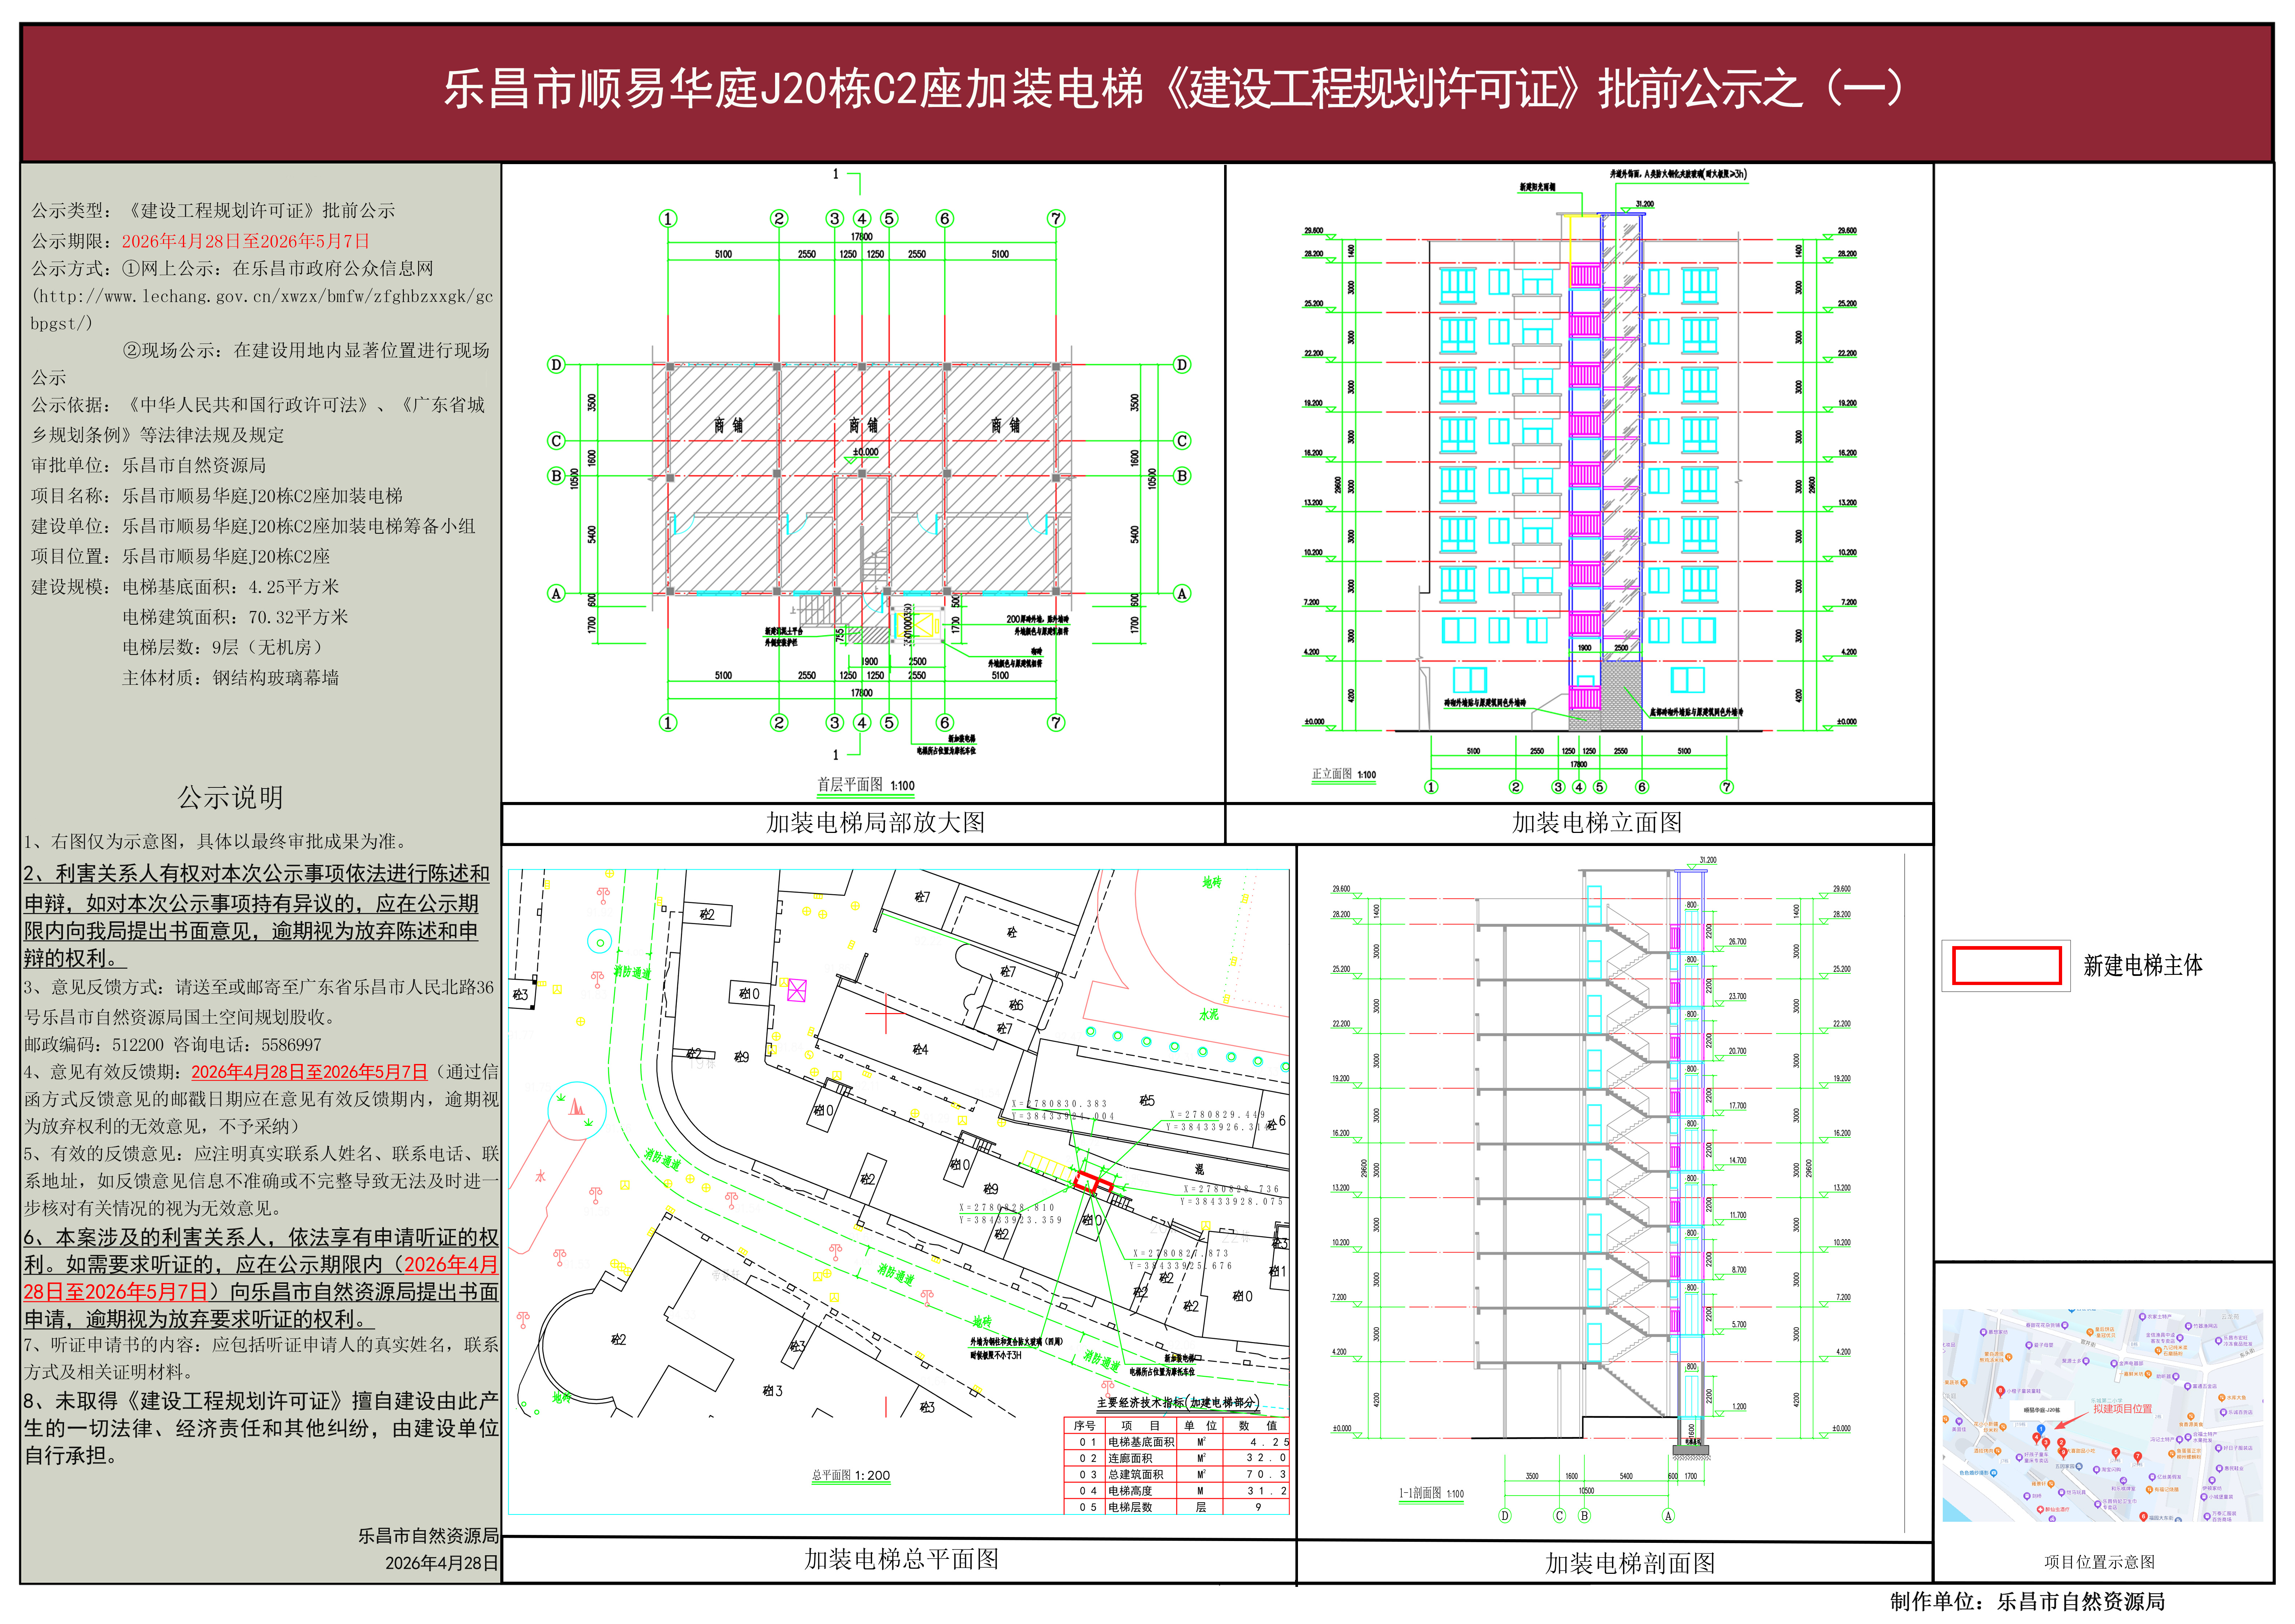This screenshot has height=1624, width=2295.
Task: Click the 醉仙虫酒疗 red cross map icon
Action: pyautogui.click(x=2040, y=1509)
